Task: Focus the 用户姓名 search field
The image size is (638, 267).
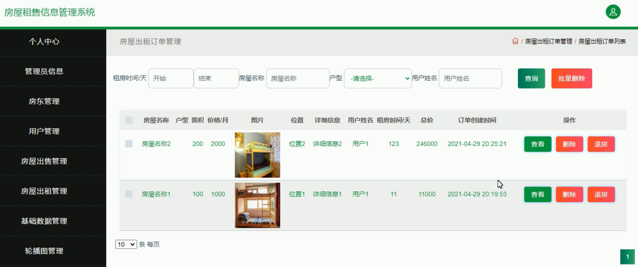Action: (470, 78)
